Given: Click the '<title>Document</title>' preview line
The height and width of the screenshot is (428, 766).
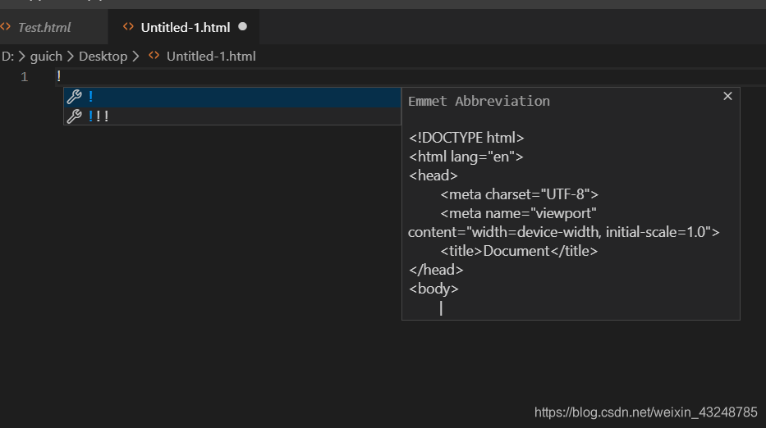Looking at the screenshot, I should (x=519, y=252).
